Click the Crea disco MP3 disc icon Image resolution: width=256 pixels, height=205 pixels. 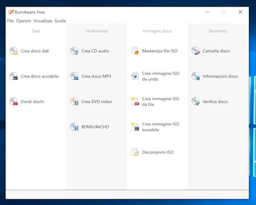point(74,76)
